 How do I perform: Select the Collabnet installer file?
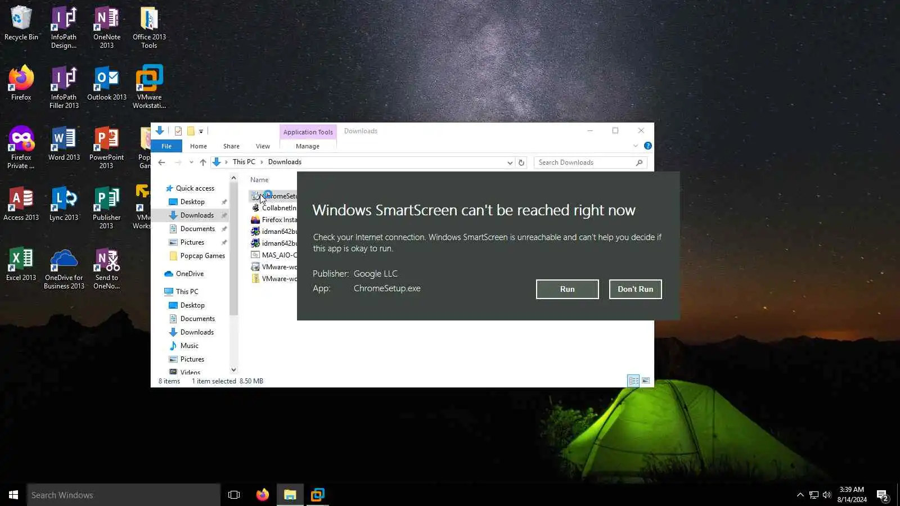(274, 208)
